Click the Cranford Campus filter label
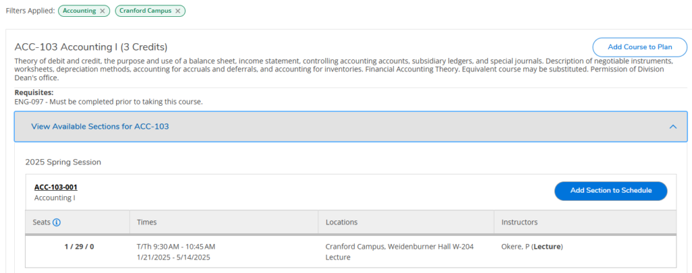 146,11
